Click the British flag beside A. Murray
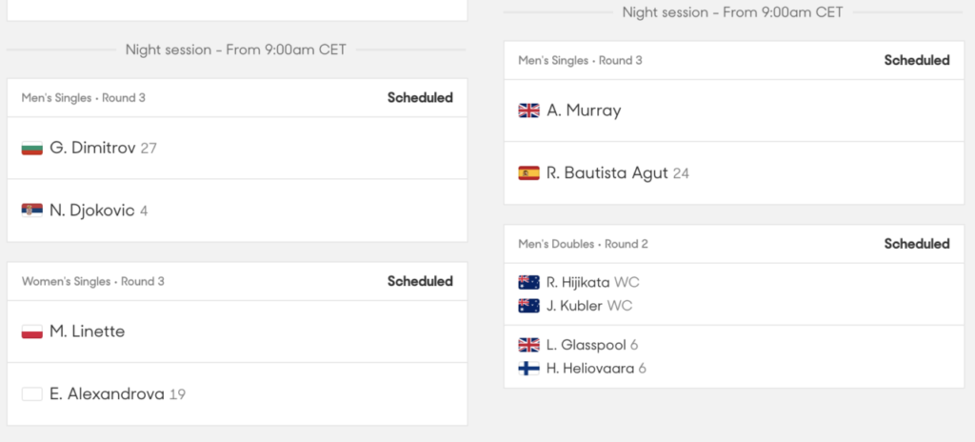This screenshot has height=442, width=975. point(528,110)
